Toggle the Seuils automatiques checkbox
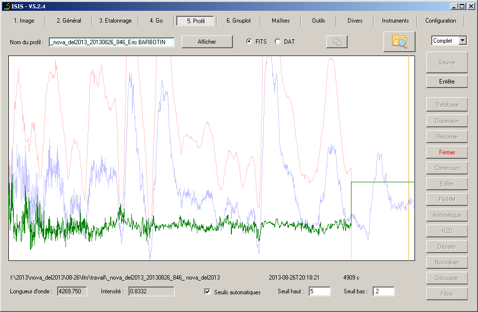 [x=207, y=292]
